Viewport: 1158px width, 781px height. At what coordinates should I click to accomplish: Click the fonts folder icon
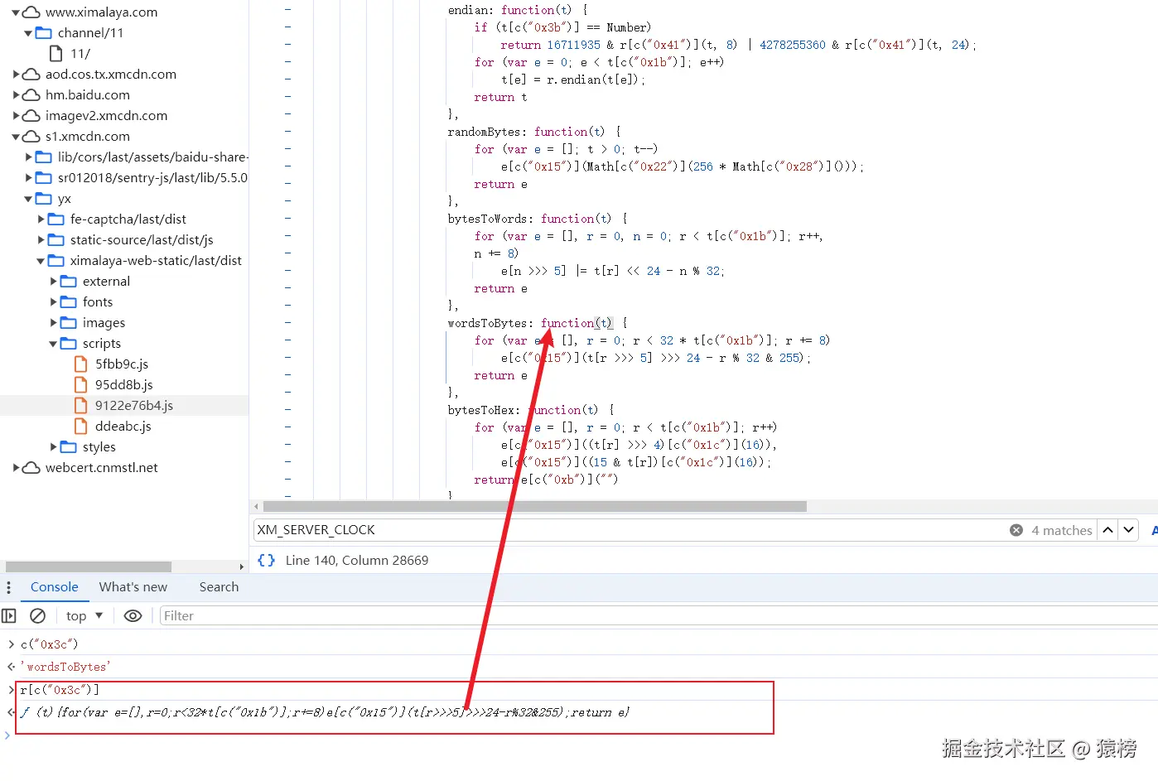pyautogui.click(x=69, y=302)
